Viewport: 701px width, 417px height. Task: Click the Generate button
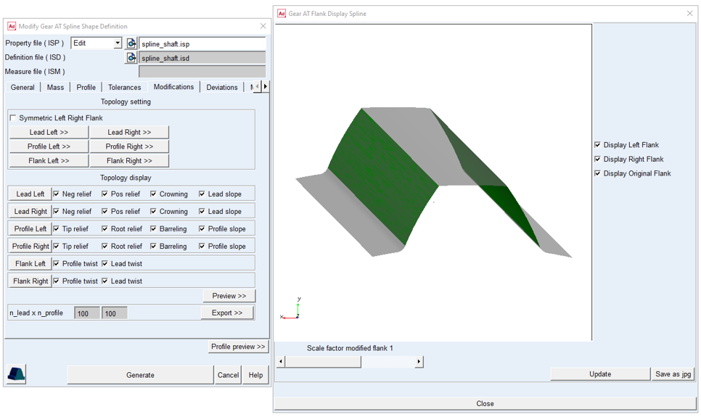click(140, 375)
